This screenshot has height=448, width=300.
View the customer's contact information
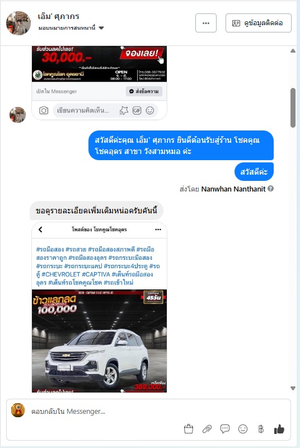point(259,23)
